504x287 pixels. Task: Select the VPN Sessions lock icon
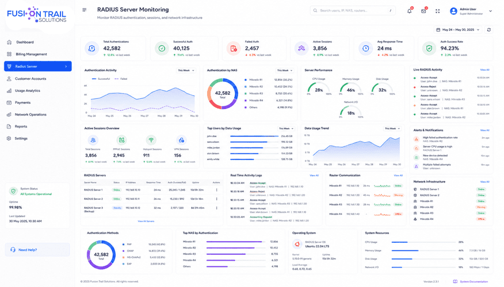tap(181, 140)
